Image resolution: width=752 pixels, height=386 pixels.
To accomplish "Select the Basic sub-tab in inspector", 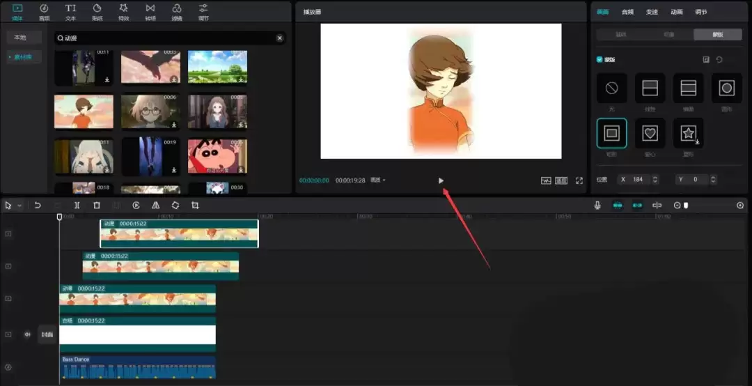I will point(620,35).
